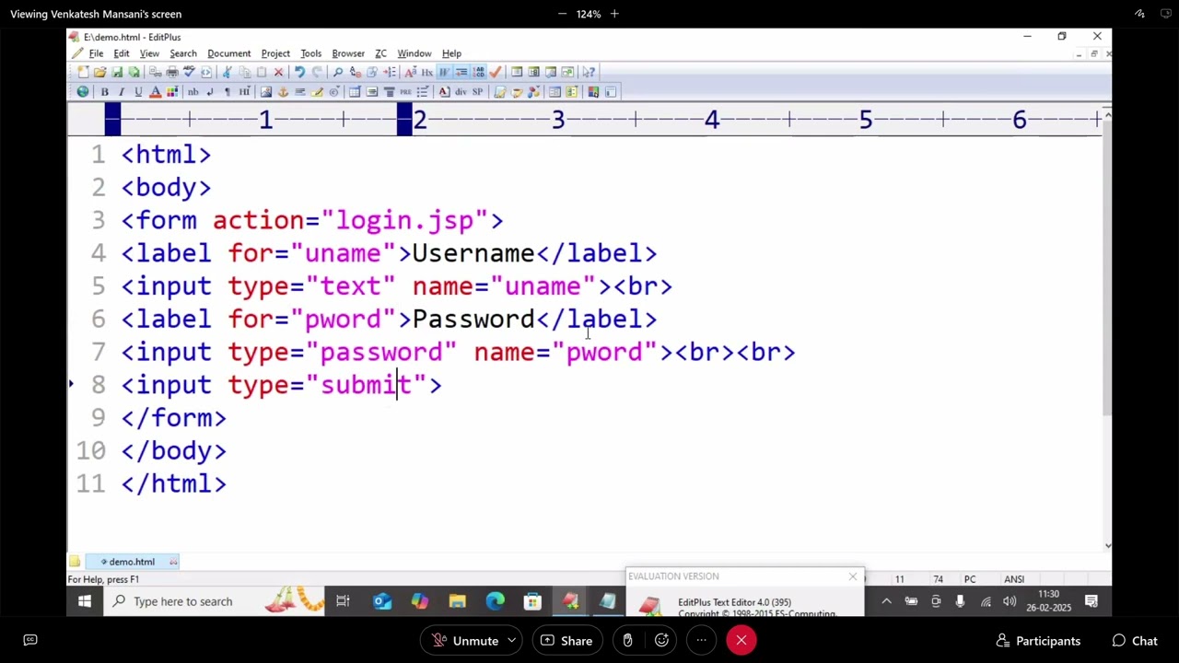Viewport: 1179px width, 663px height.
Task: Open Outlook from taskbar
Action: (x=382, y=601)
